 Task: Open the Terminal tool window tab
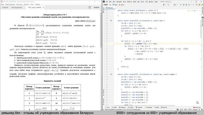139,107
